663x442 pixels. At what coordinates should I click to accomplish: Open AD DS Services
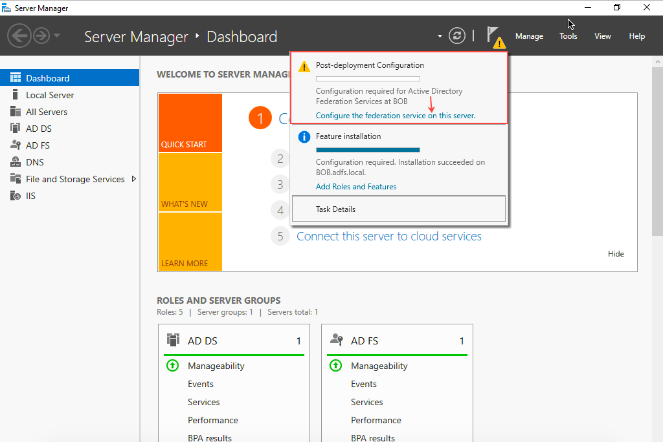coord(204,403)
